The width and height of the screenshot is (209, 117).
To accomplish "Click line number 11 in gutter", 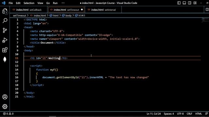I will click(x=17, y=58).
